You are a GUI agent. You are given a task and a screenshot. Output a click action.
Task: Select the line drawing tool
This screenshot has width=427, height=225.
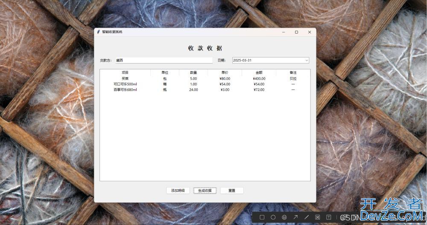[x=307, y=217]
